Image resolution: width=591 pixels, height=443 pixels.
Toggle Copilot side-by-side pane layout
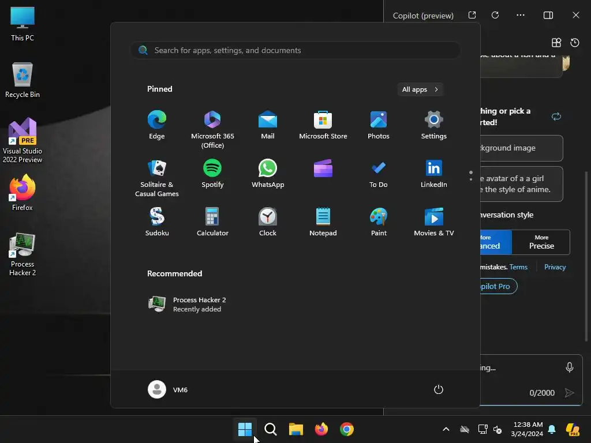click(x=548, y=15)
